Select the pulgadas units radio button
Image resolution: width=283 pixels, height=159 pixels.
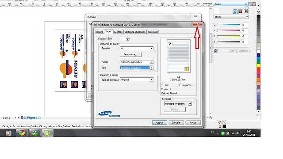[x=180, y=85]
